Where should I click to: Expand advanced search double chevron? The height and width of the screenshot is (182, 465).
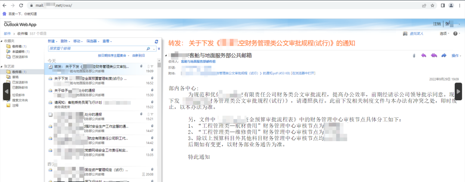pyautogui.click(x=159, y=49)
